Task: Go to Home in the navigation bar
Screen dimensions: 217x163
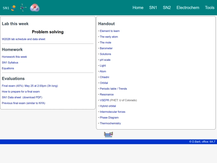Action: point(138,8)
